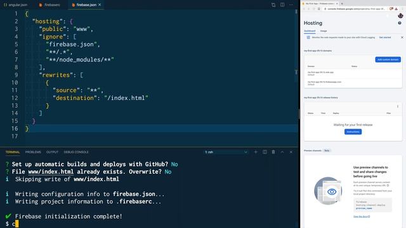Click the "/index.html" destination value
Image resolution: width=406 pixels, height=228 pixels.
(126, 98)
